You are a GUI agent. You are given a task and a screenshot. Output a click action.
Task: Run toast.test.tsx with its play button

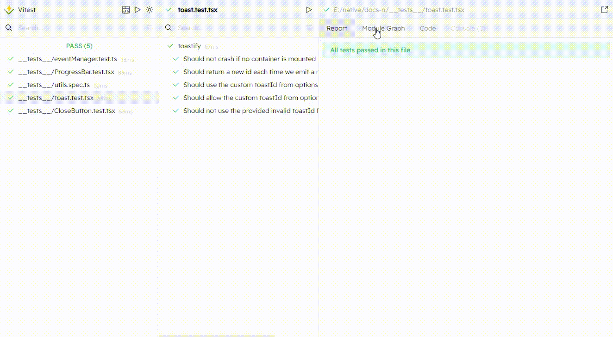pos(309,10)
